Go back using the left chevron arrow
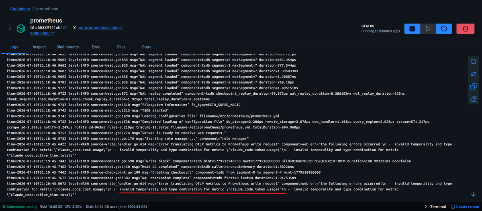 coord(10,28)
